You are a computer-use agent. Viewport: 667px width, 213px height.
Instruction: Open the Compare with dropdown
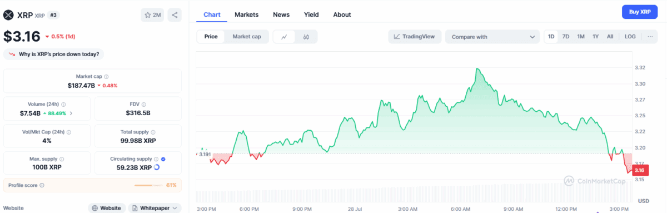pos(492,37)
